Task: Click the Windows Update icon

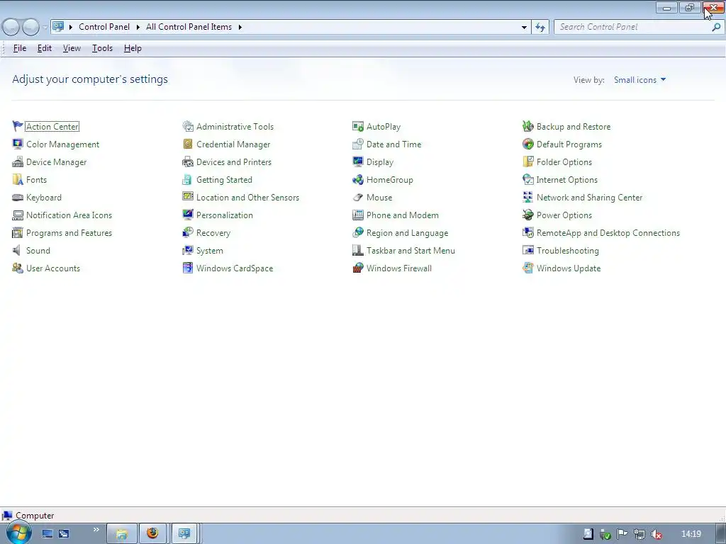Action: click(527, 268)
